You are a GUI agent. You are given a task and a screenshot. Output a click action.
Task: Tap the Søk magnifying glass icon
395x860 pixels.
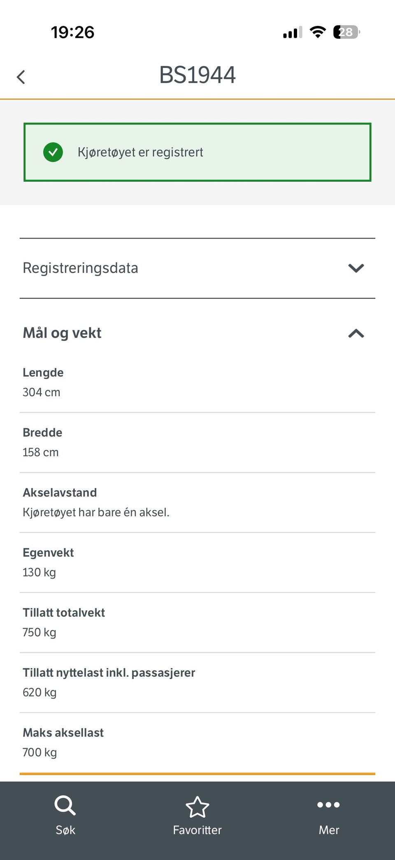point(65,805)
